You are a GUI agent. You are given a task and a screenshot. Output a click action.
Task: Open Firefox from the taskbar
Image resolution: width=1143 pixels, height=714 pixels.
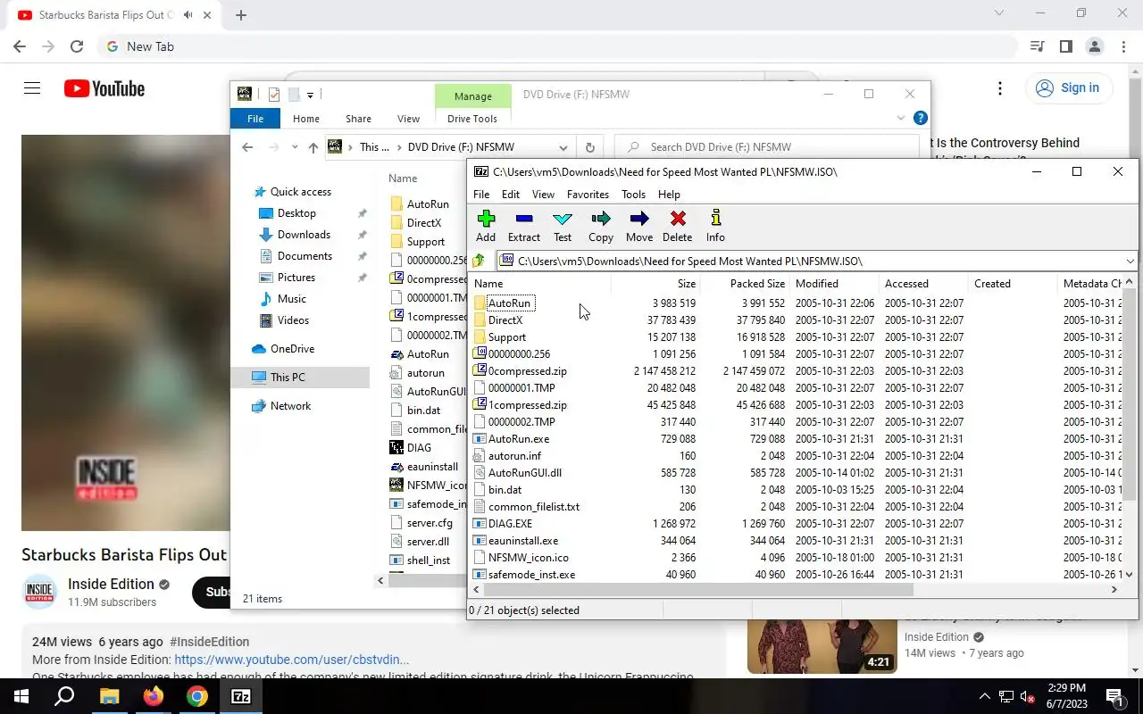pos(154,696)
